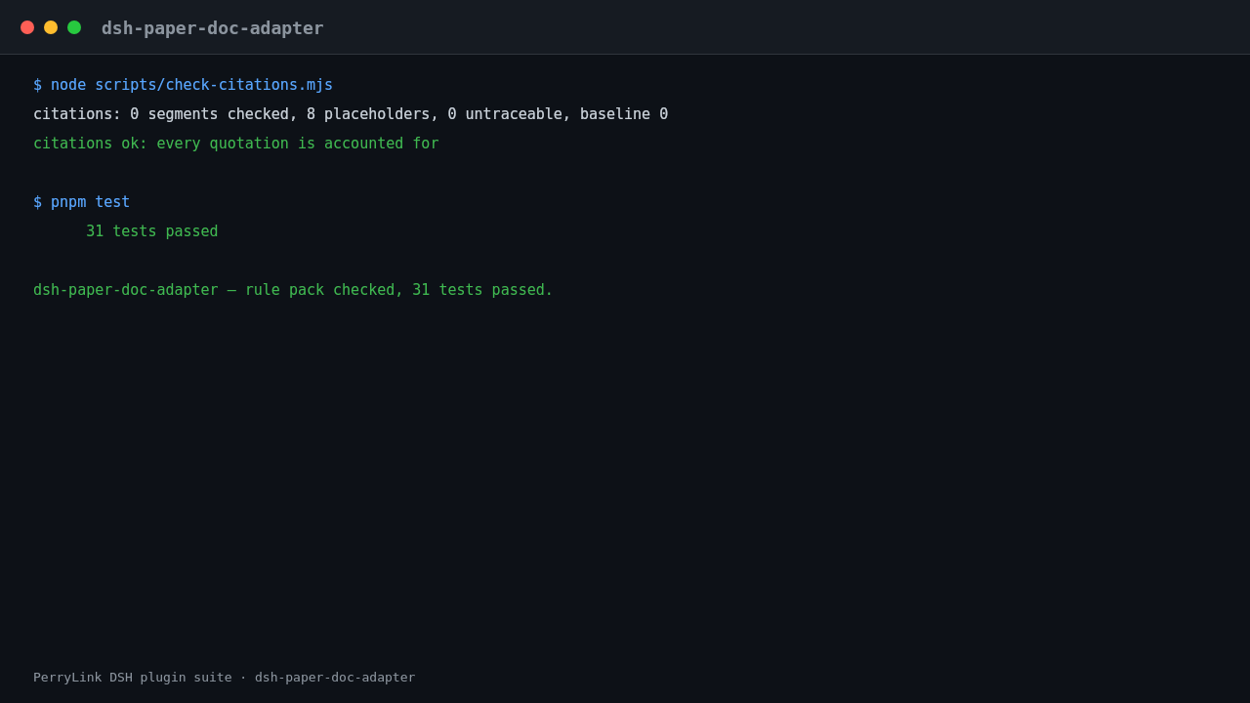Viewport: 1250px width, 703px height.
Task: Click the word test after pnpm
Action: pyautogui.click(x=112, y=202)
